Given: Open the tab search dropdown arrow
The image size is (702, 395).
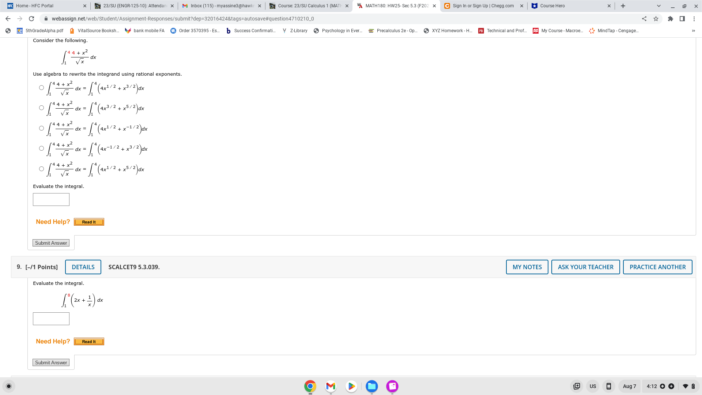Looking at the screenshot, I should [x=658, y=6].
